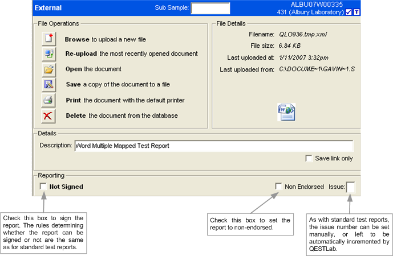
Task: Click the filename QLO936.tmp.xml
Action: click(303, 35)
